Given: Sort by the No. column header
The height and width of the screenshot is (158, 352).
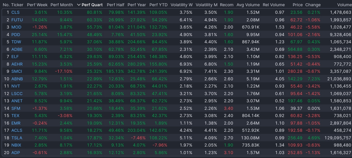Looking at the screenshot, I should [6, 5].
